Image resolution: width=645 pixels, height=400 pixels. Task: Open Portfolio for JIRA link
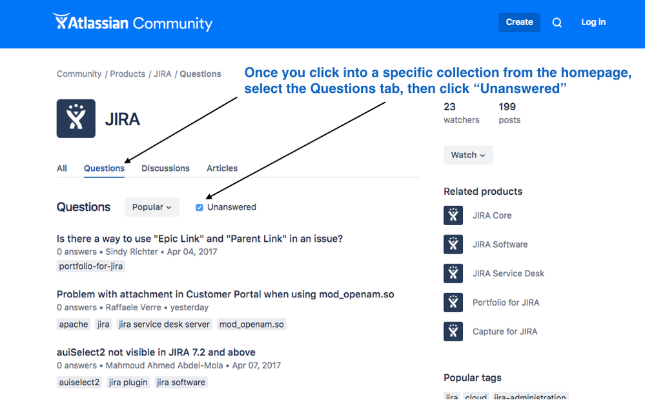(x=506, y=303)
